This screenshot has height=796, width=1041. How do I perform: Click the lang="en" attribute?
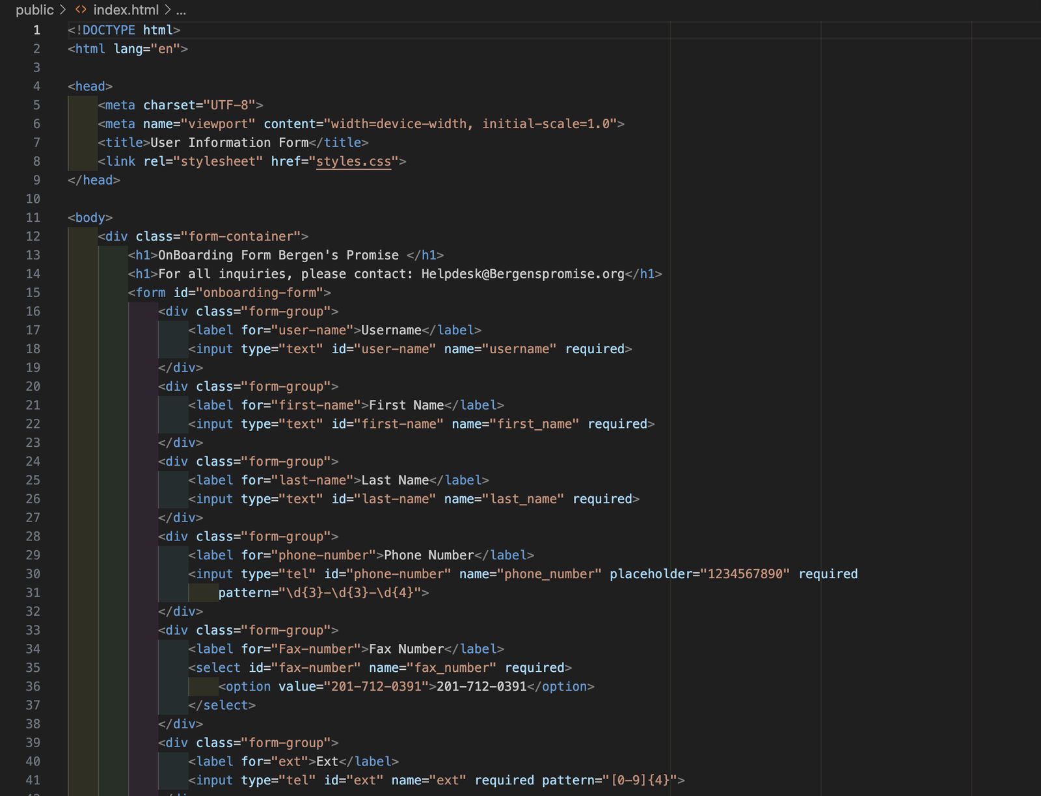click(x=147, y=49)
